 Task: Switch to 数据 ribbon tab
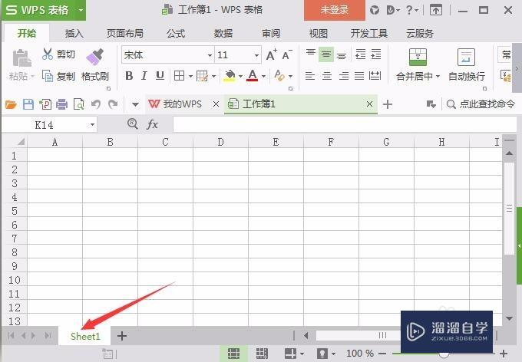223,33
